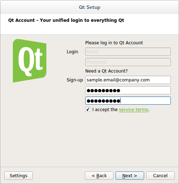Go back with the Back button

[x=99, y=175]
